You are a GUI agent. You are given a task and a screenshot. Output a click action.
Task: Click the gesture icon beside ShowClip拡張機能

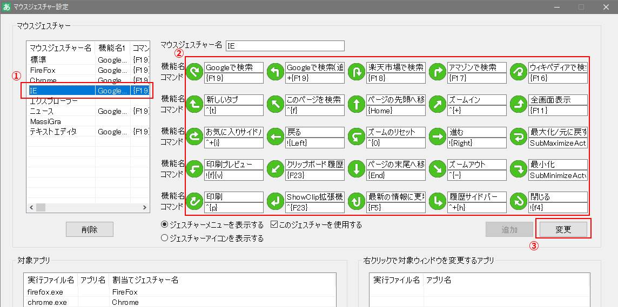[x=275, y=201]
